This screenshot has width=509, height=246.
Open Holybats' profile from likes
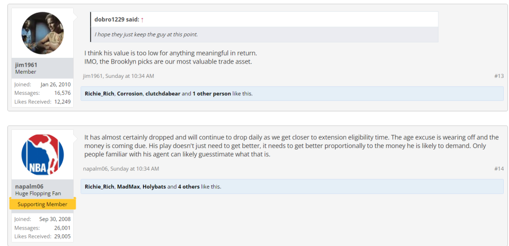click(x=154, y=187)
